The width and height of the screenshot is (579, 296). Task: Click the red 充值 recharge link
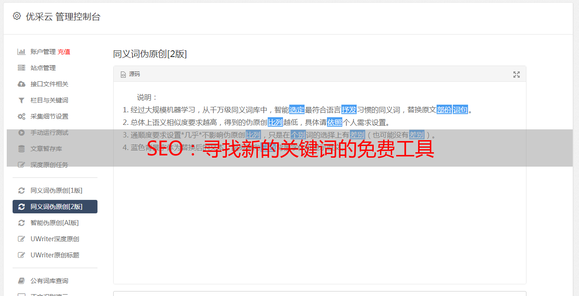[64, 52]
